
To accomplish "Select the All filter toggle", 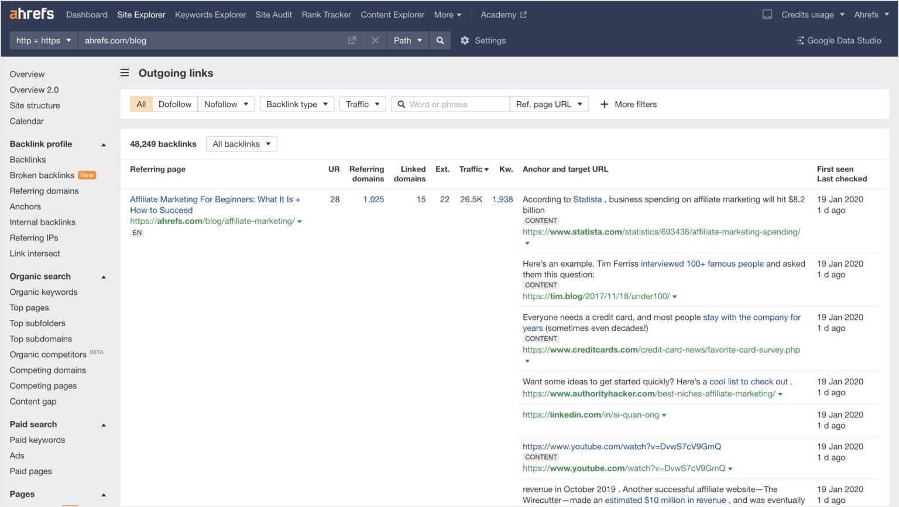I will (141, 104).
